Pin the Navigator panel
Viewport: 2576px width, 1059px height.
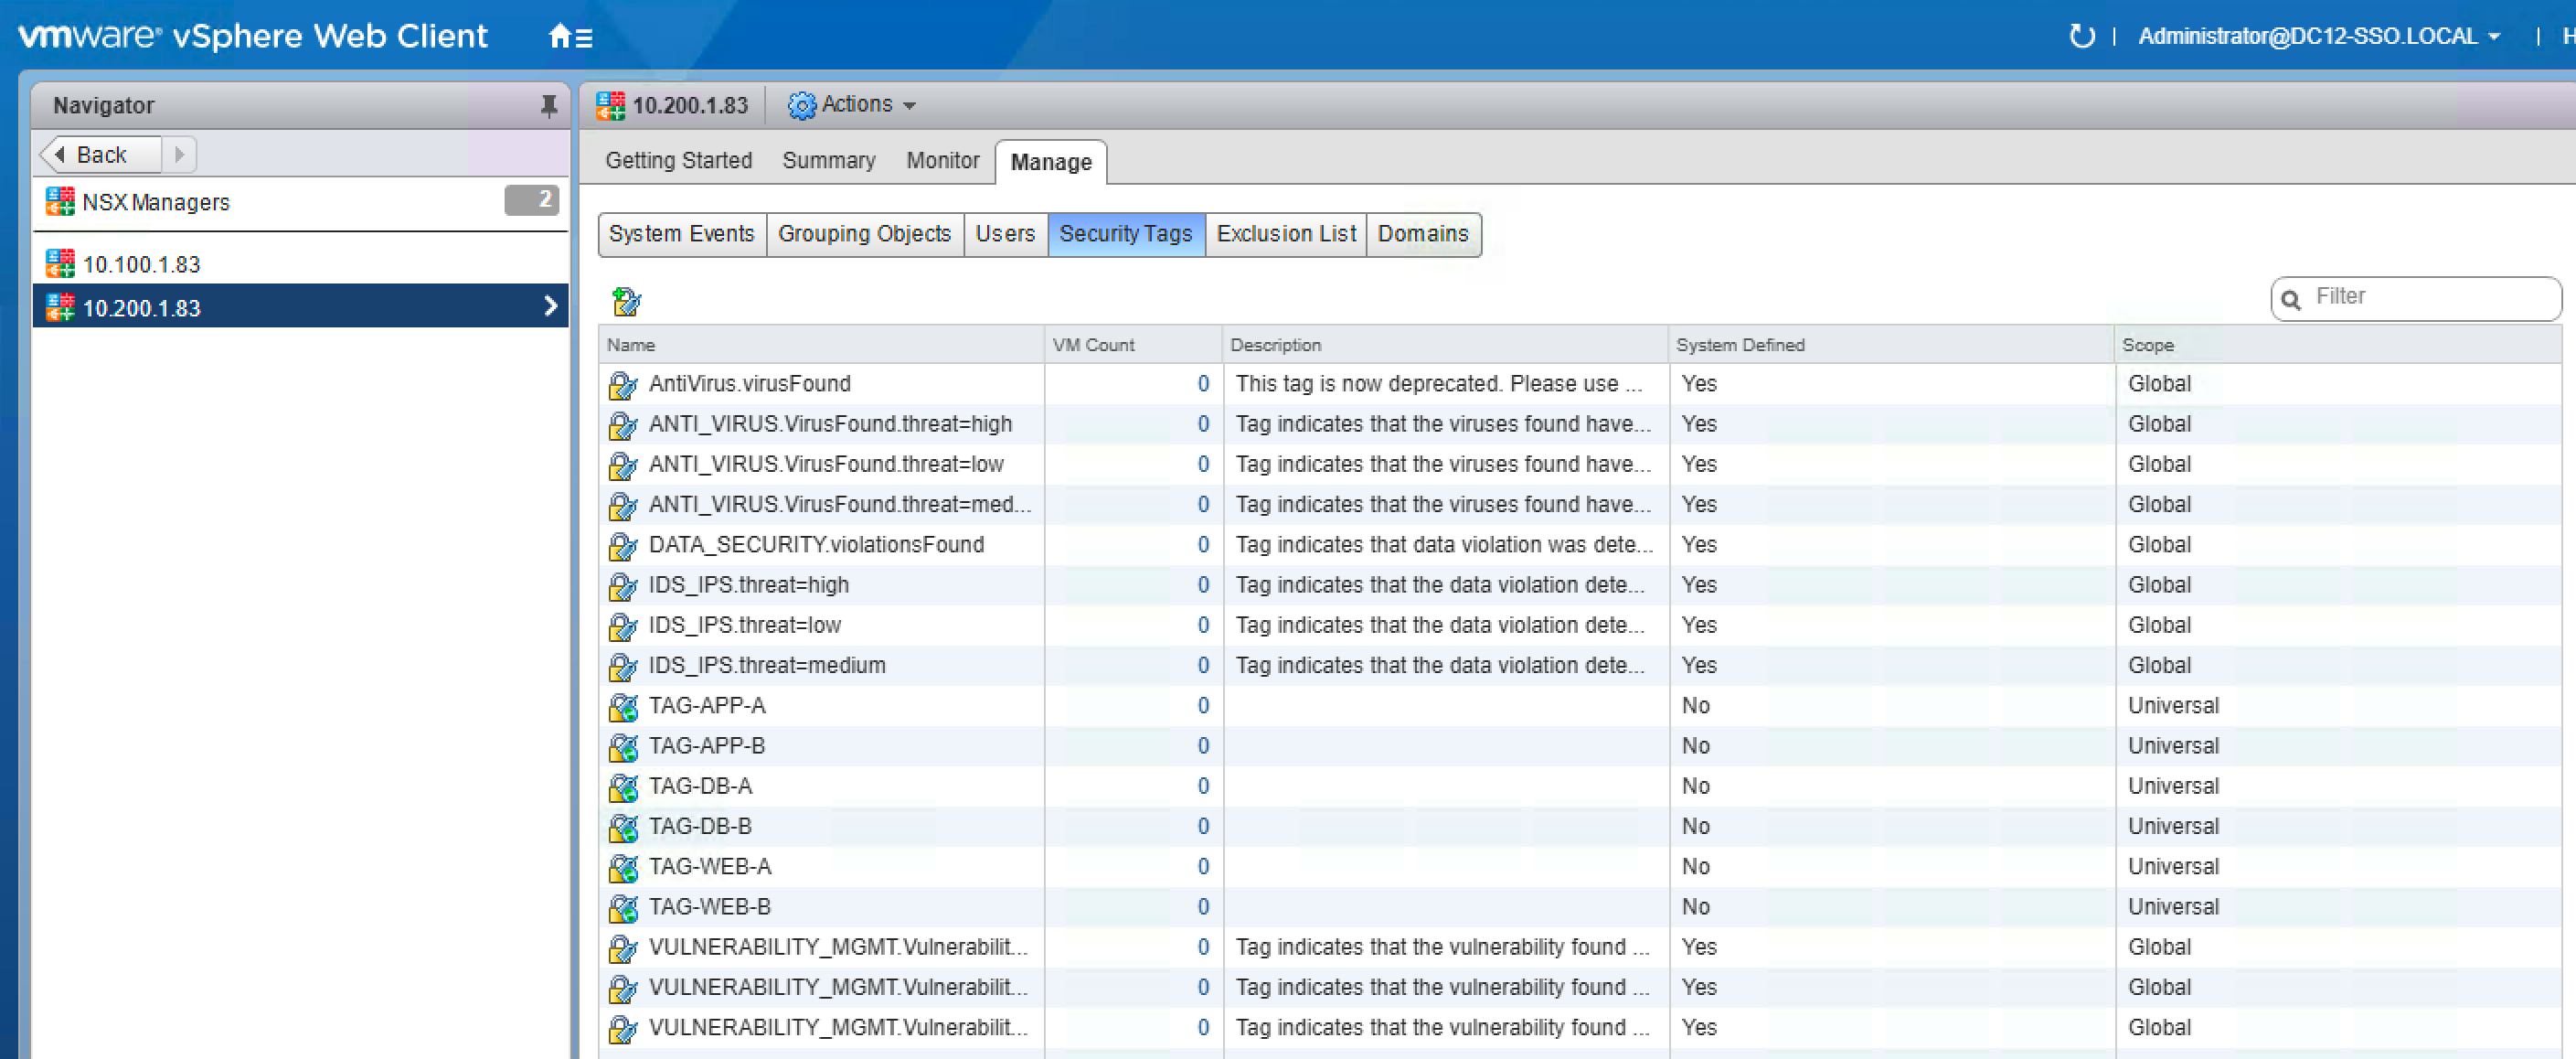(x=548, y=105)
